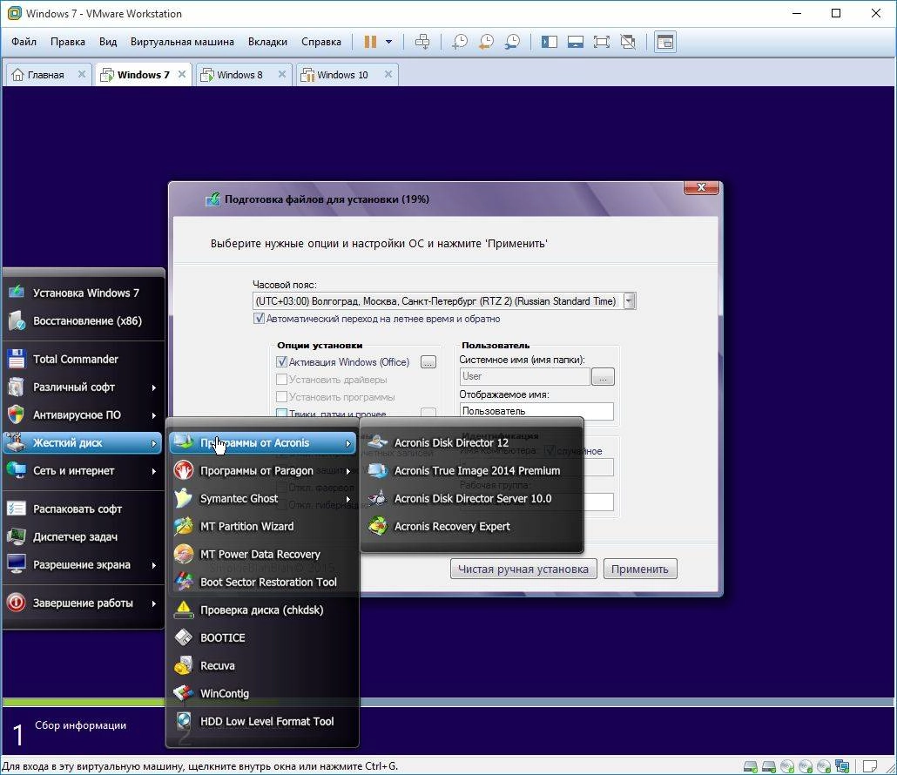Toggle the library sidebar view icon

tap(550, 42)
